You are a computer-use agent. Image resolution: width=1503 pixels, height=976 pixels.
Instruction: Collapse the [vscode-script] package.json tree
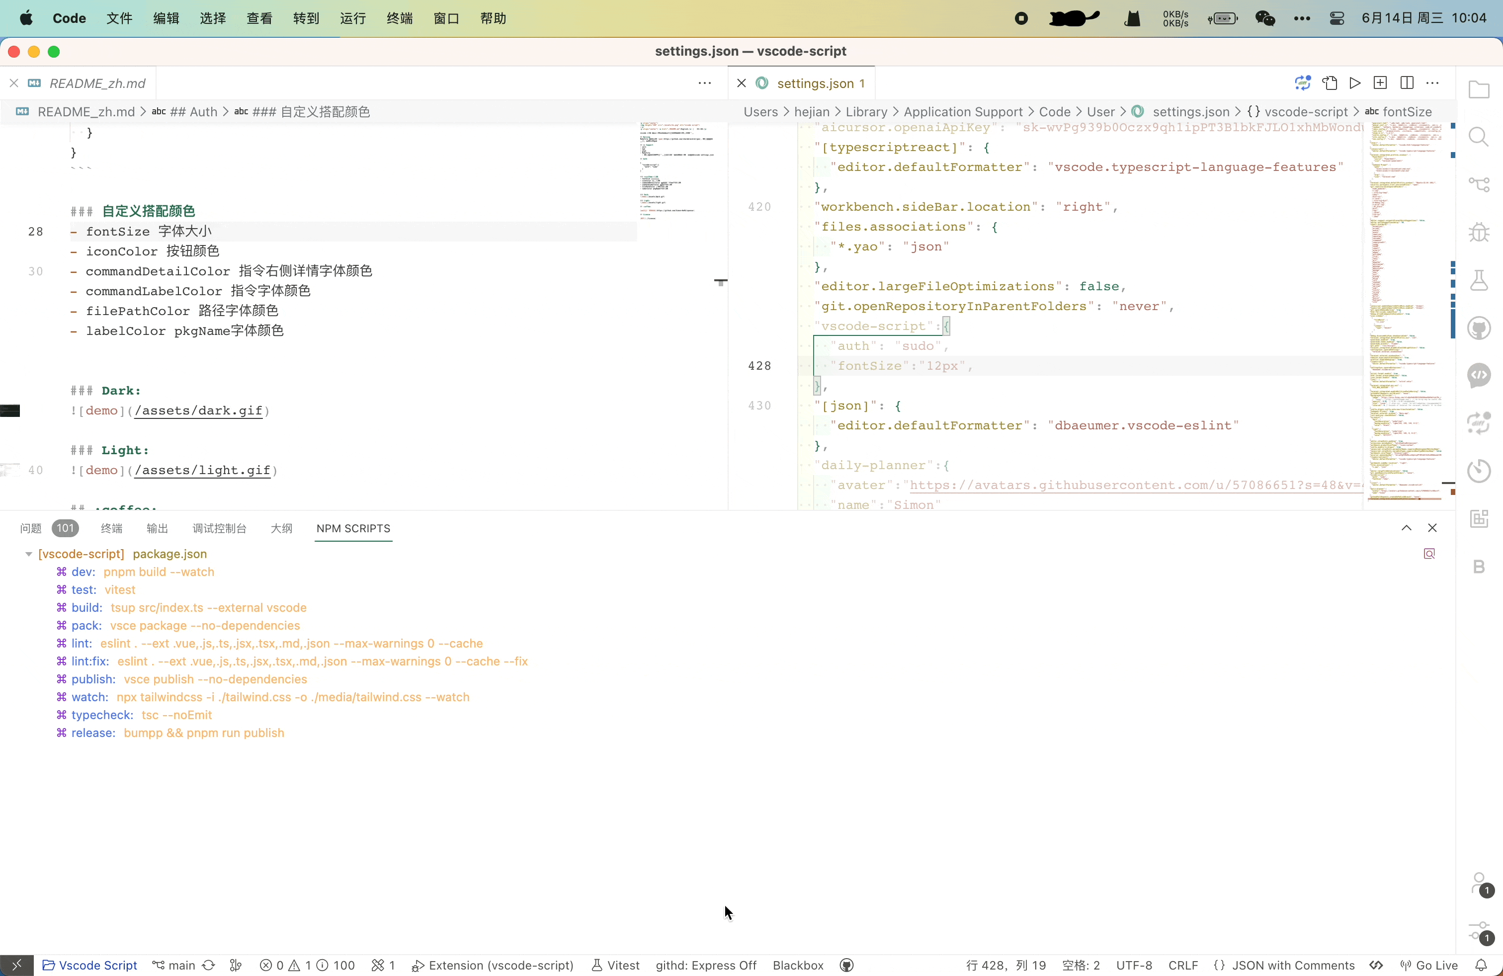(x=28, y=554)
